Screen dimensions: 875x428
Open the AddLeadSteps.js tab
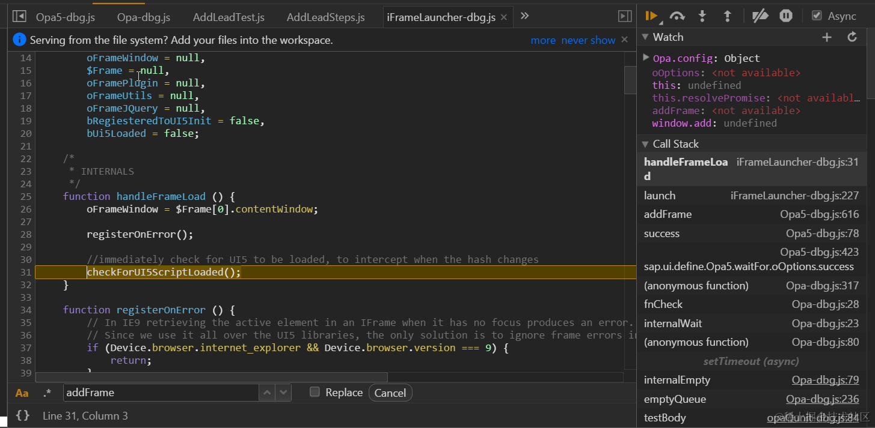pyautogui.click(x=325, y=17)
